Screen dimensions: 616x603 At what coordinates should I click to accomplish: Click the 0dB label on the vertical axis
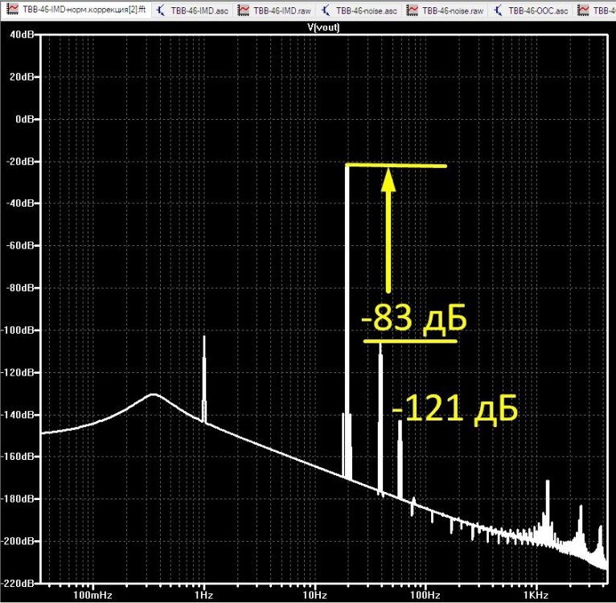[x=25, y=119]
